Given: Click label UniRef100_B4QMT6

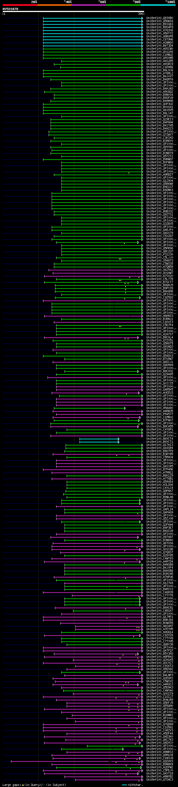Looking at the screenshot, I should click(159, 80).
